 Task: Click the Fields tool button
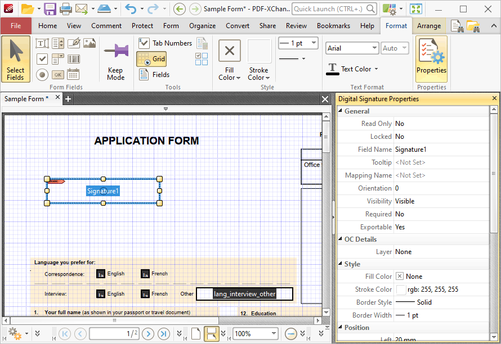(154, 75)
